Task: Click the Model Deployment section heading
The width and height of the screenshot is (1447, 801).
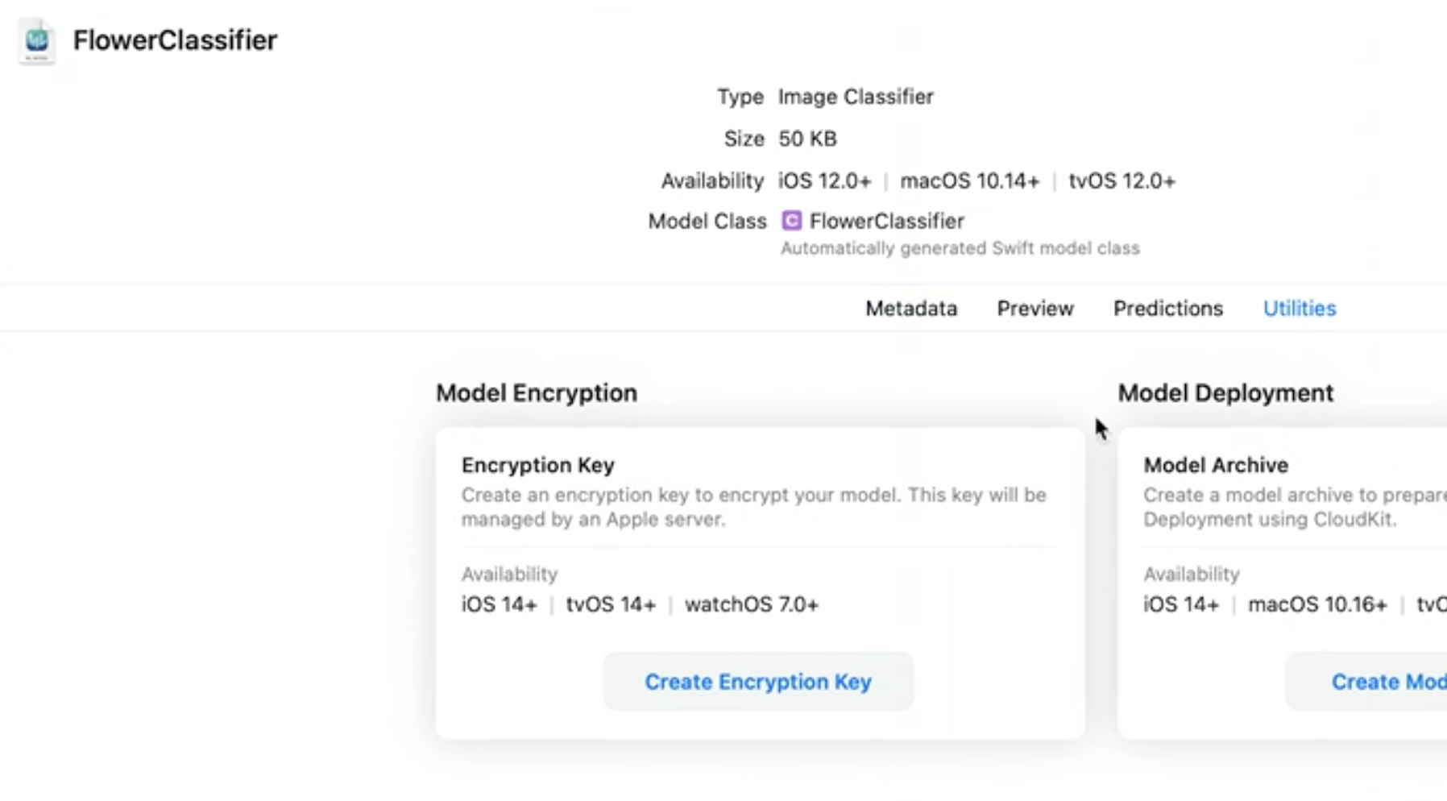Action: point(1225,393)
